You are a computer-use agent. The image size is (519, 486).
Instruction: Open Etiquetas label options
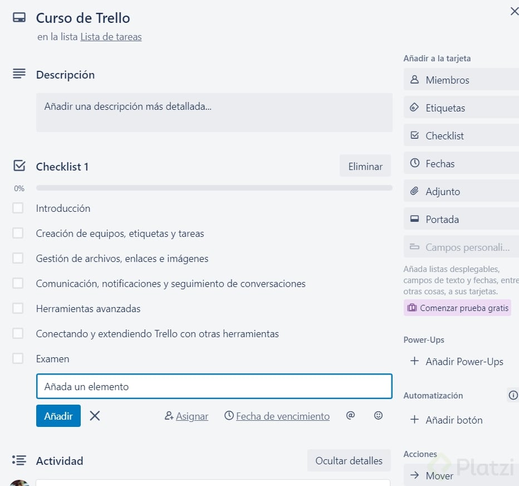tap(461, 108)
